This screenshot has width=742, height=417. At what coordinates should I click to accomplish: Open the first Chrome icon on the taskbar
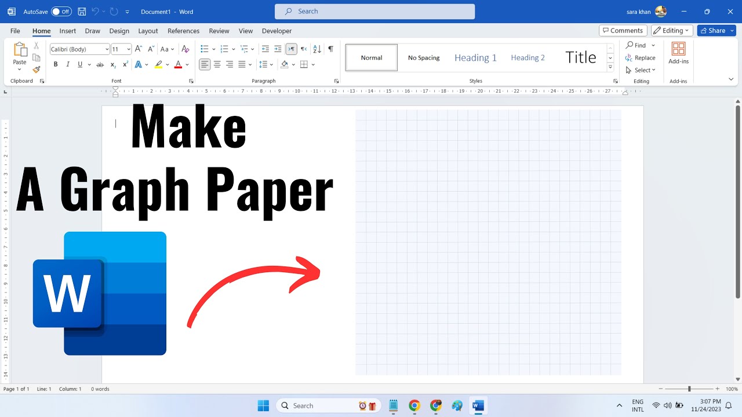tap(414, 405)
